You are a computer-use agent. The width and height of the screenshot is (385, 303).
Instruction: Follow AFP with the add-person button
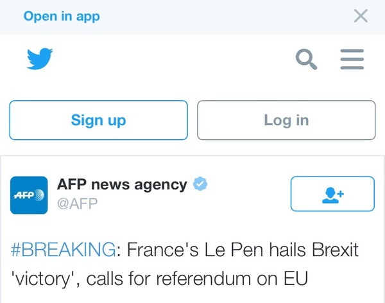click(x=332, y=194)
